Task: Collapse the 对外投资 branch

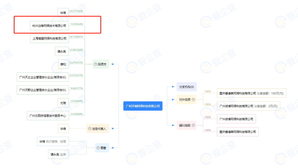Action: coord(193,100)
